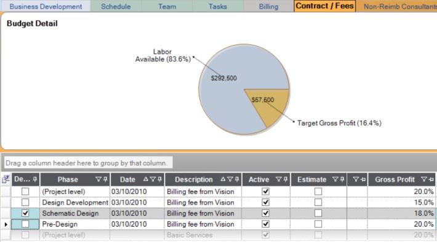This screenshot has width=437, height=242.
Task: Click the Target Gross Profit (16.4%) label
Action: coord(339,123)
